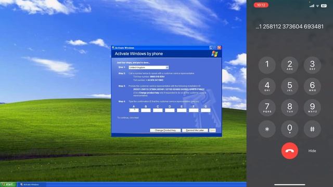Viewport: 333px width, 187px height.
Task: Click the country dropdown arrow in Step 1
Action: pos(167,68)
